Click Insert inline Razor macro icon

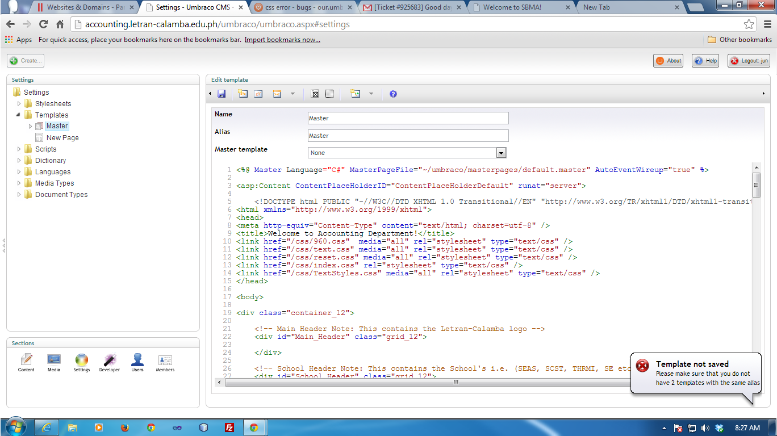(356, 94)
